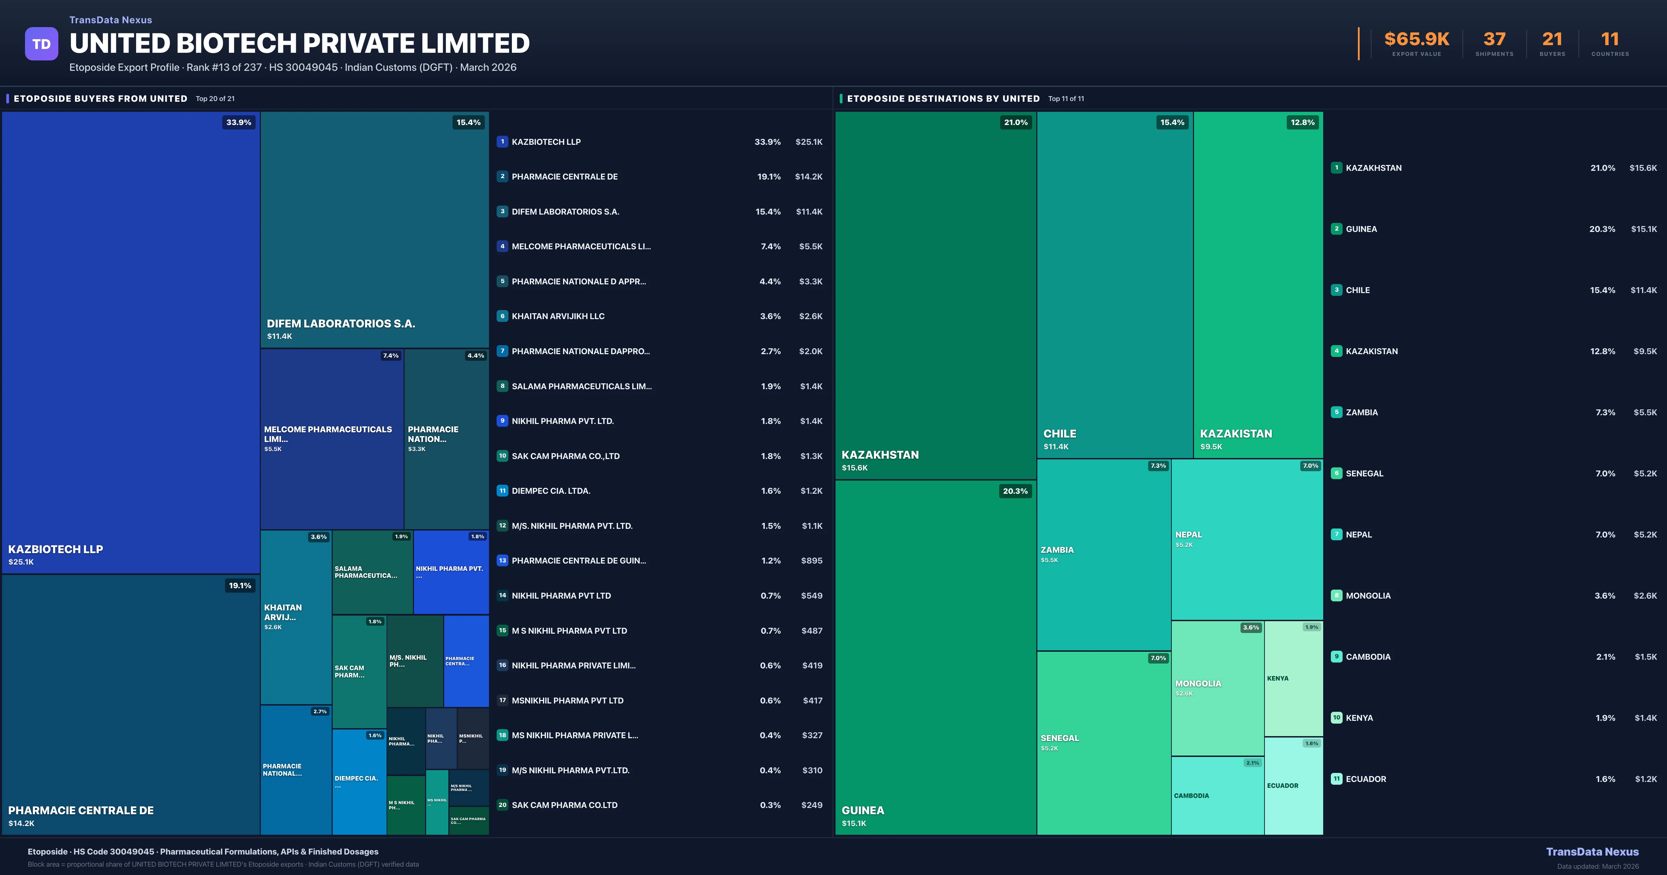Click rank badge 11 beside ECUADOR

1336,778
